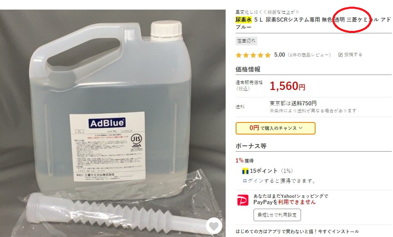Image resolution: width=393 pixels, height=237 pixels.
Task: Click the 最短1分で利用設定 button
Action: coord(277,215)
